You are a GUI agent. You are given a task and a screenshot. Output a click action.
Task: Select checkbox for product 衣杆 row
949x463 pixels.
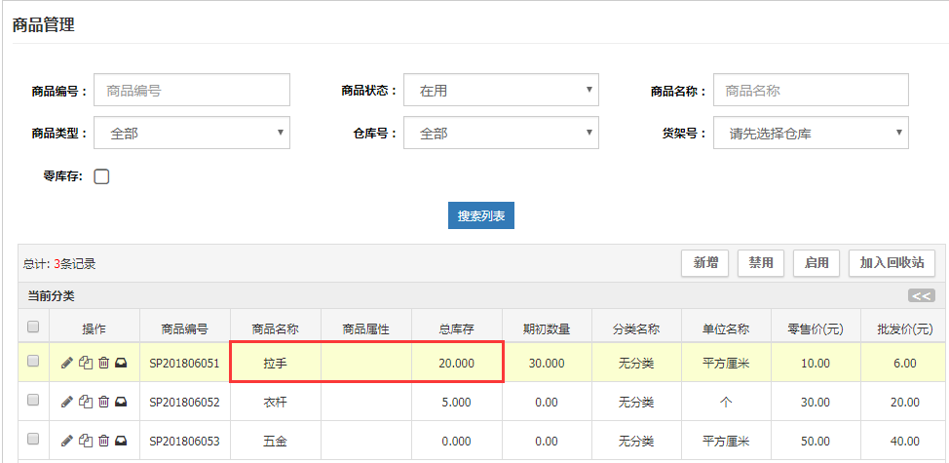(x=33, y=400)
